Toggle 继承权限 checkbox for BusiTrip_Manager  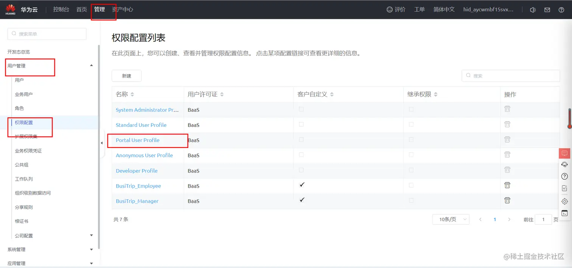(411, 200)
